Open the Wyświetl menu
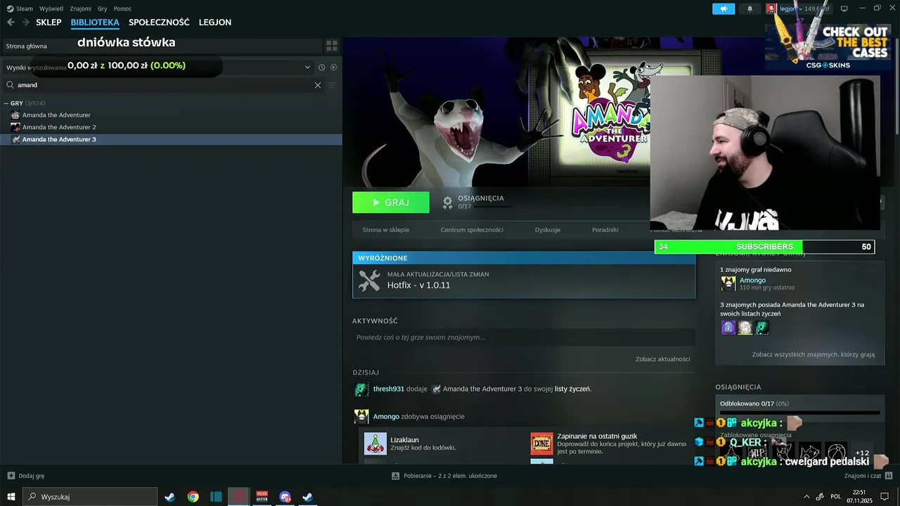 51,8
